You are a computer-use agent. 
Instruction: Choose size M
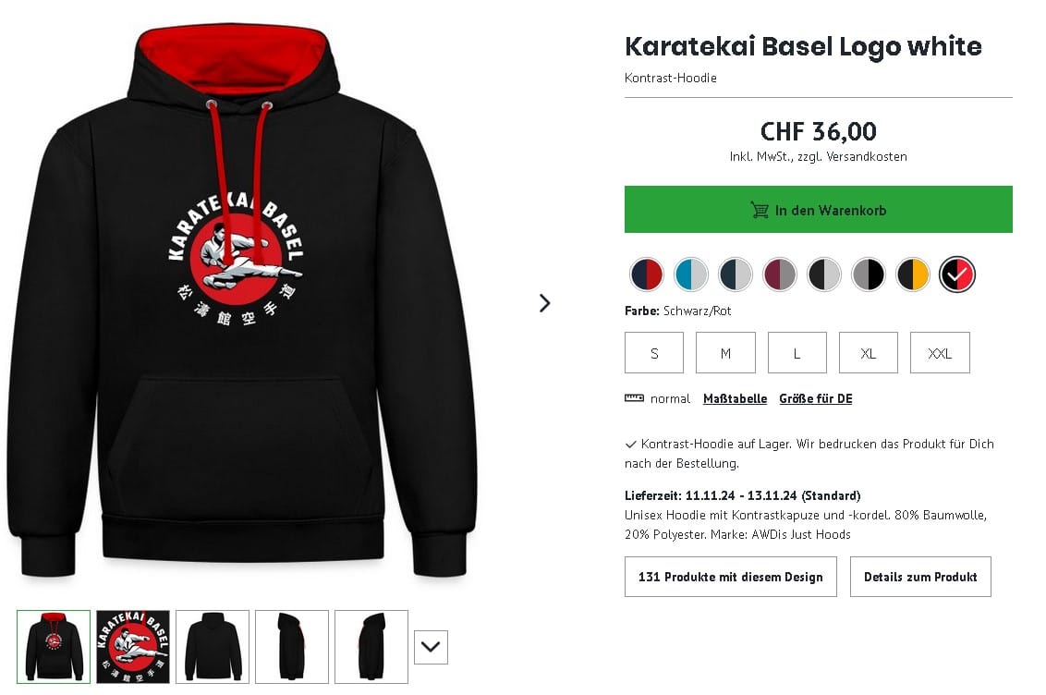(725, 353)
